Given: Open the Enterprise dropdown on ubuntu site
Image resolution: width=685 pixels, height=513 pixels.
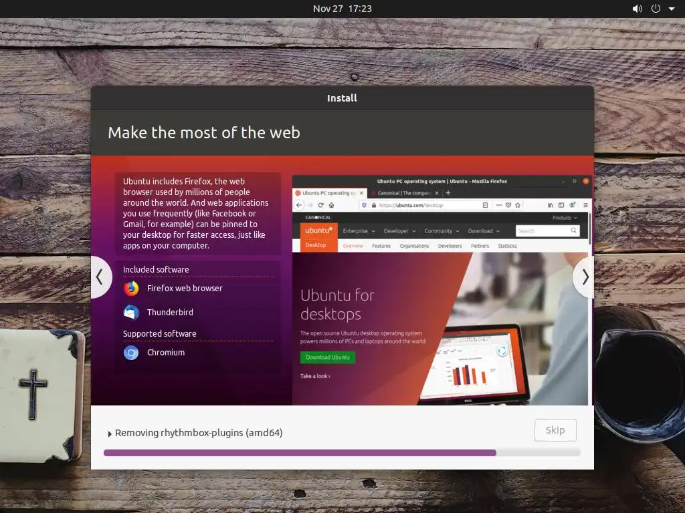Looking at the screenshot, I should pyautogui.click(x=359, y=231).
